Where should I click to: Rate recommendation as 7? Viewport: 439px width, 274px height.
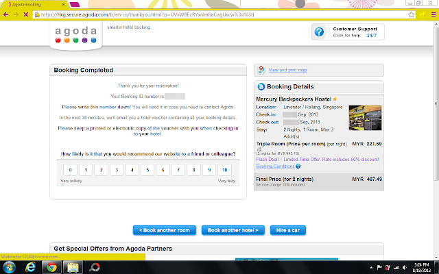coord(178,170)
